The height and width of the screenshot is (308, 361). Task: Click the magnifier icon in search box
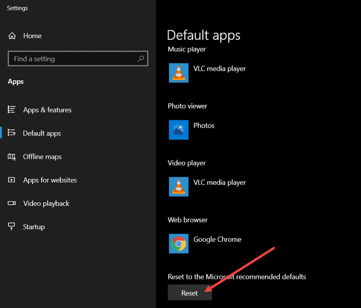click(x=141, y=59)
